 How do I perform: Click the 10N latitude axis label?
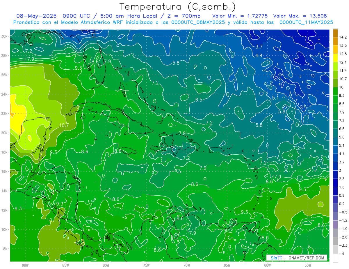coord(4,230)
